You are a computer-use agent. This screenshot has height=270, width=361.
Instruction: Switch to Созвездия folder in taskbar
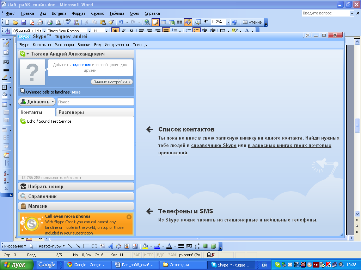pos(183,265)
